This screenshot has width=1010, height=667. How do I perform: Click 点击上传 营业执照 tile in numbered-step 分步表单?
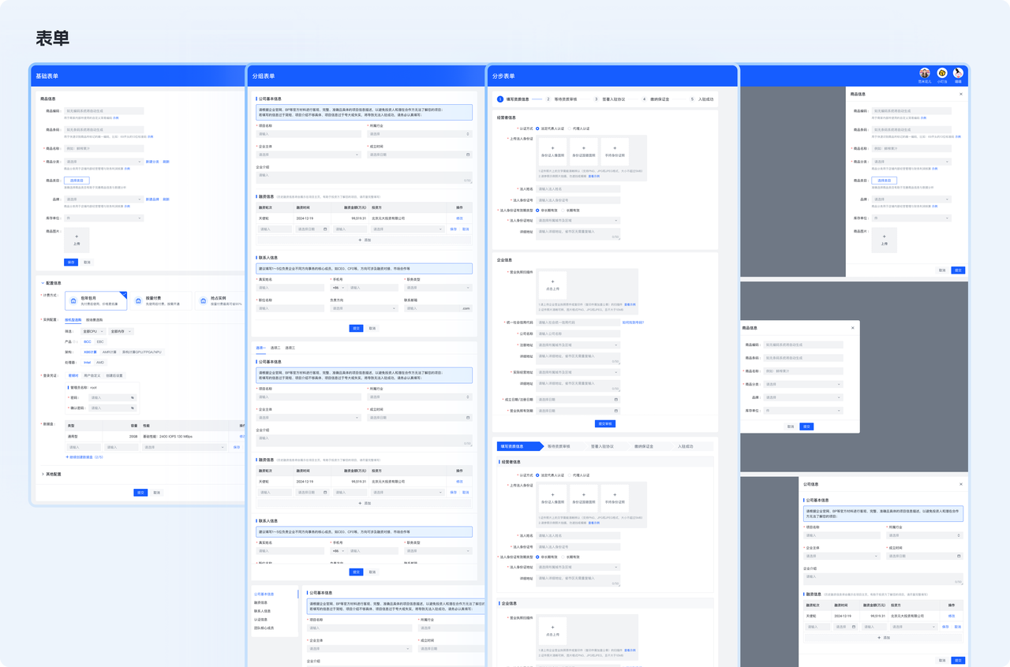click(552, 285)
